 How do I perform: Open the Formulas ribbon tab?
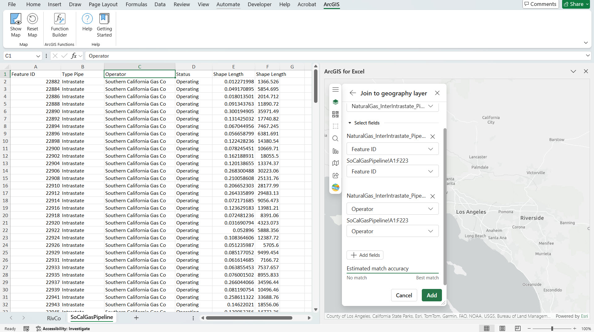pyautogui.click(x=136, y=4)
